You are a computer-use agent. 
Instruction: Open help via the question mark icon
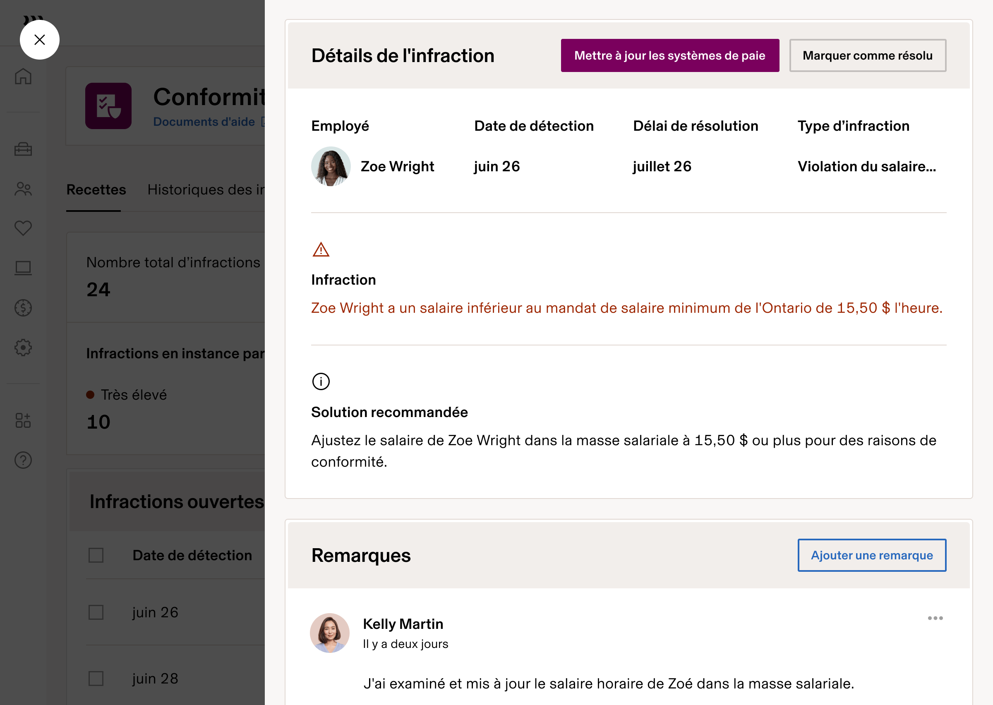[x=24, y=460]
